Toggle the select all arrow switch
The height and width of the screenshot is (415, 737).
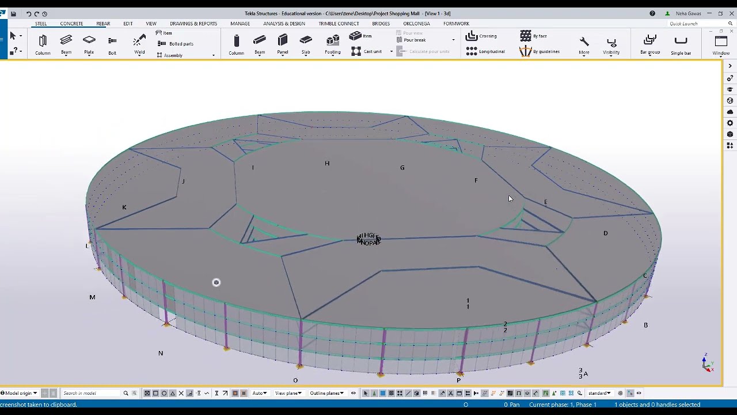point(366,393)
